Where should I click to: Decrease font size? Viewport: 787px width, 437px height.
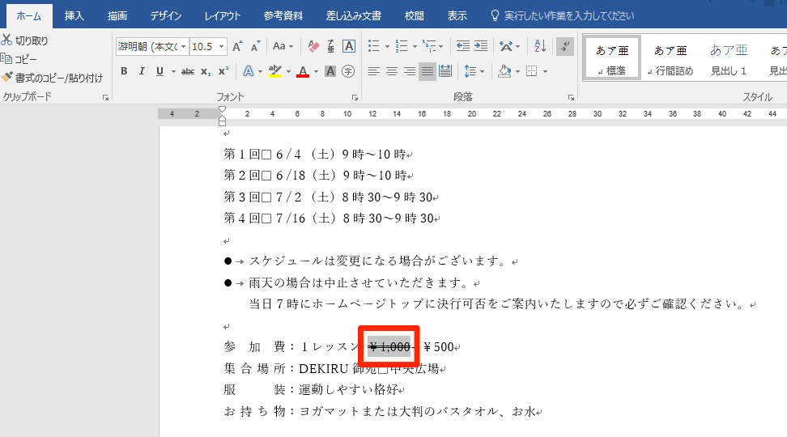pos(256,47)
